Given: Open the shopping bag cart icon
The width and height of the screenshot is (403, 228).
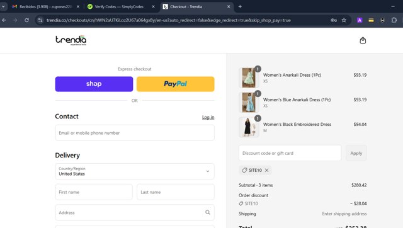Looking at the screenshot, I should click(363, 40).
